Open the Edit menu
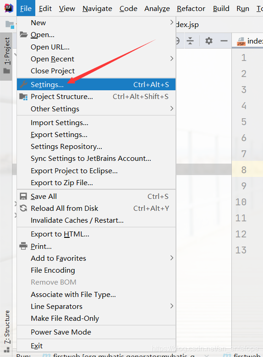This screenshot has height=357, width=263. pos(45,8)
